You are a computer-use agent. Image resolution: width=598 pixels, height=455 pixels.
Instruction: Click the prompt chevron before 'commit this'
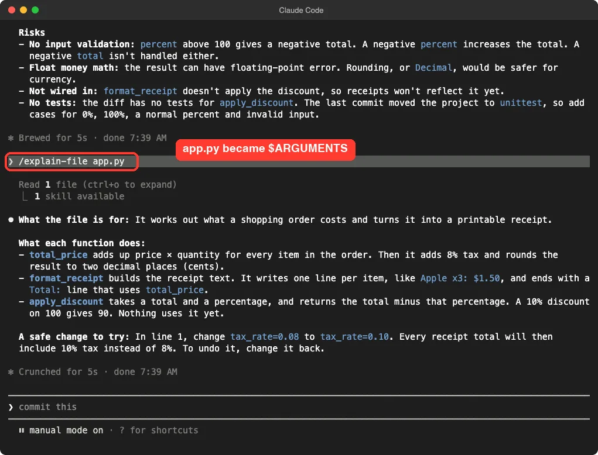point(11,407)
